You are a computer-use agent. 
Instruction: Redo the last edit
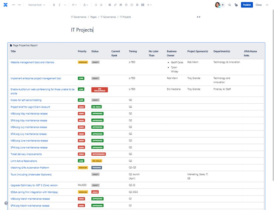[19, 5]
